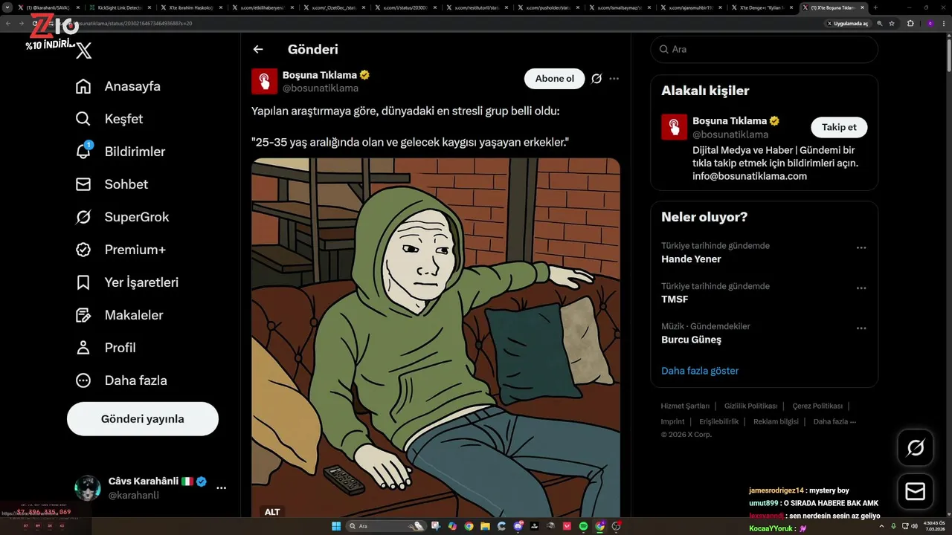Screen dimensions: 952x535
Task: Open account menu dots beside Câvs Karahânli
Action: coord(221,488)
